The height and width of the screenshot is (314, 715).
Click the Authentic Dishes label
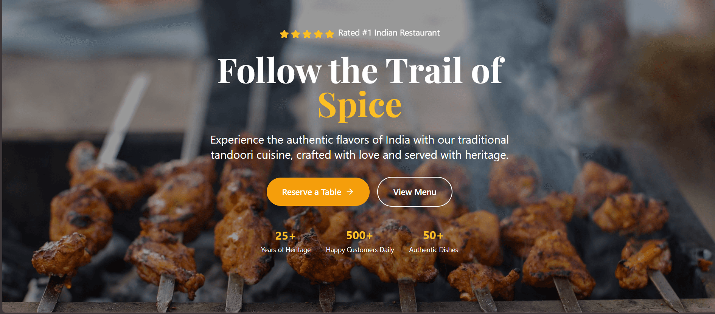[434, 250]
